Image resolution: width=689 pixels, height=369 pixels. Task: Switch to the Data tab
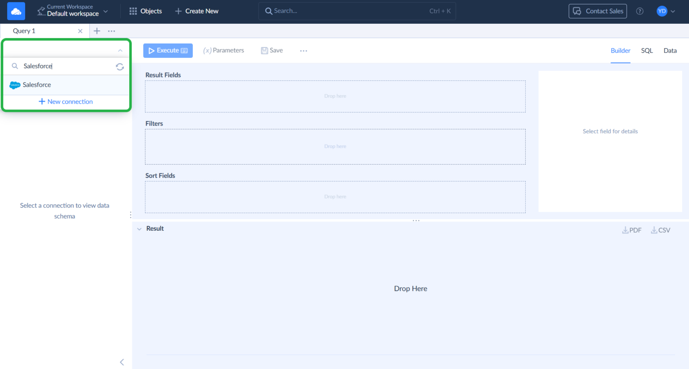click(x=670, y=51)
